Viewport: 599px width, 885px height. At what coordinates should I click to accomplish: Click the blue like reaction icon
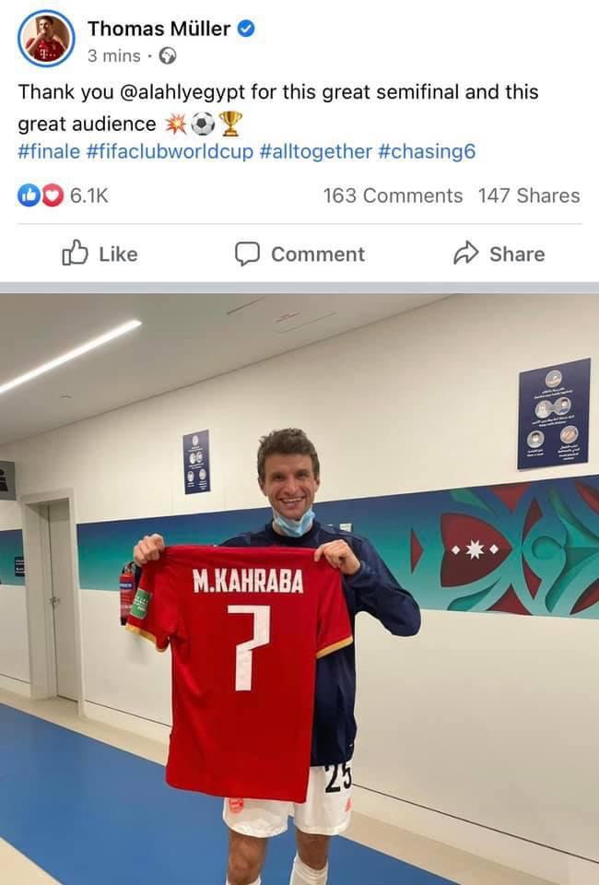[x=29, y=195]
